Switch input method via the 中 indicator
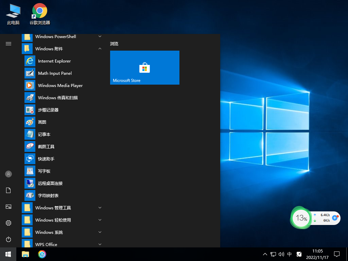 pos(290,254)
